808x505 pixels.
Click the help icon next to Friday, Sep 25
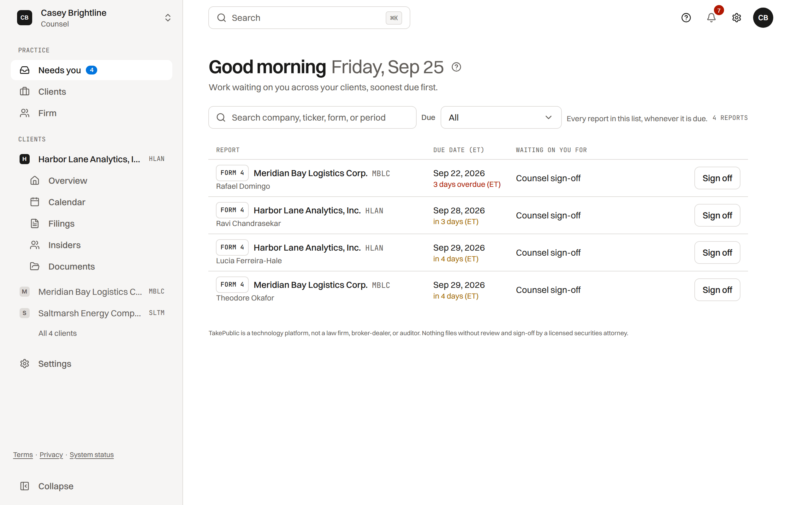(456, 67)
